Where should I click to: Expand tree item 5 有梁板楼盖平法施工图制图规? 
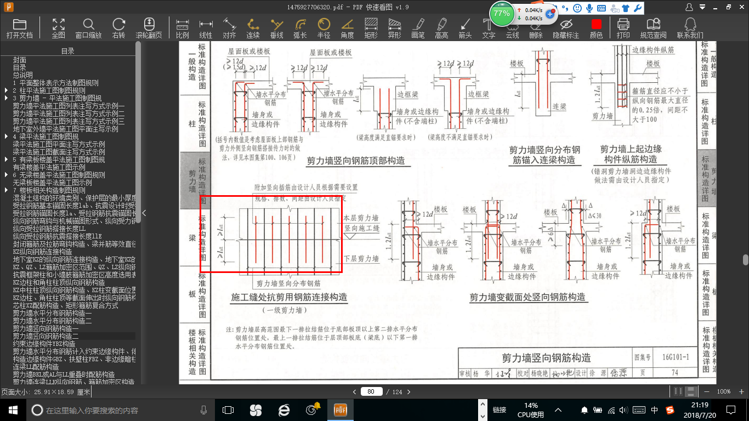pyautogui.click(x=6, y=160)
